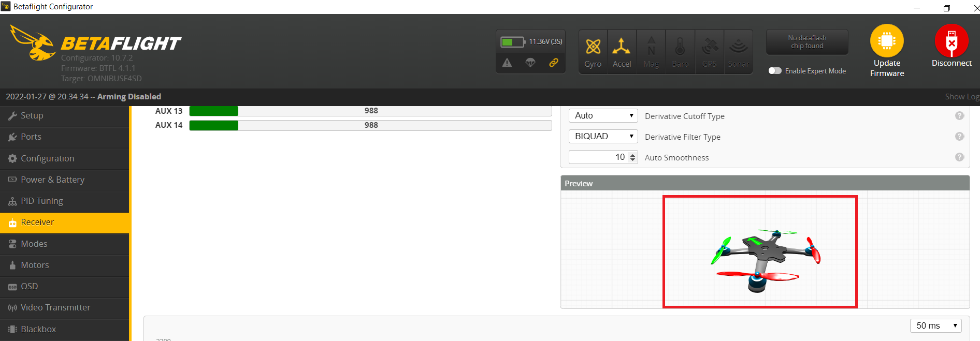Viewport: 980px width, 341px height.
Task: Open the Ports tab
Action: [65, 137]
